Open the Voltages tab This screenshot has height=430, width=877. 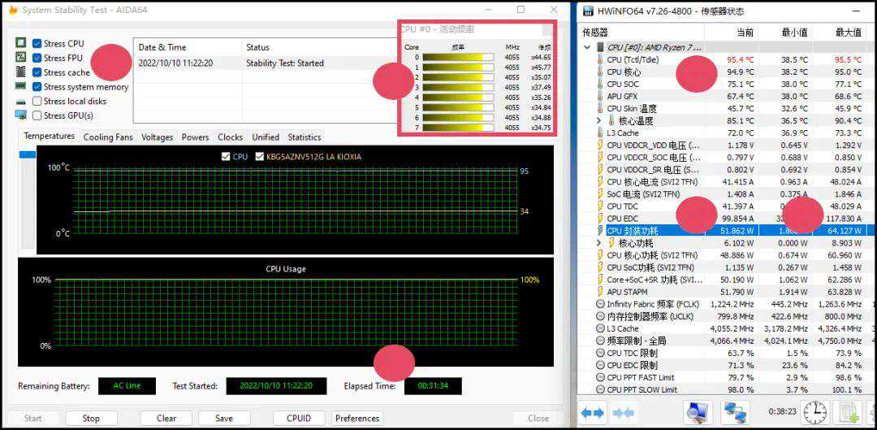(x=157, y=137)
